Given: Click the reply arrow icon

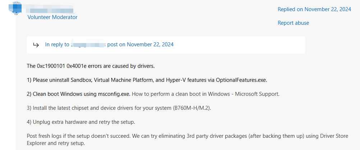Looking at the screenshot, I should [x=36, y=45].
